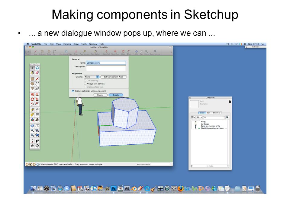
Task: Choose the Freehand scribble tool in palette
Action: [x=37, y=89]
